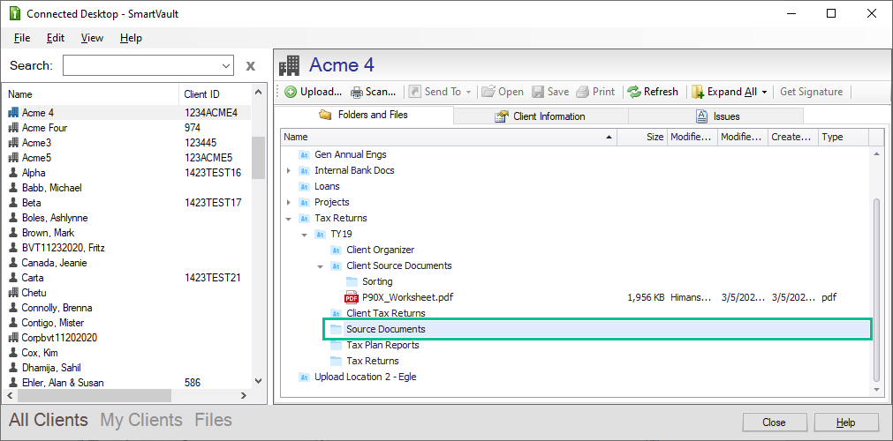The height and width of the screenshot is (441, 893).
Task: Click the Scan printer icon
Action: click(357, 92)
